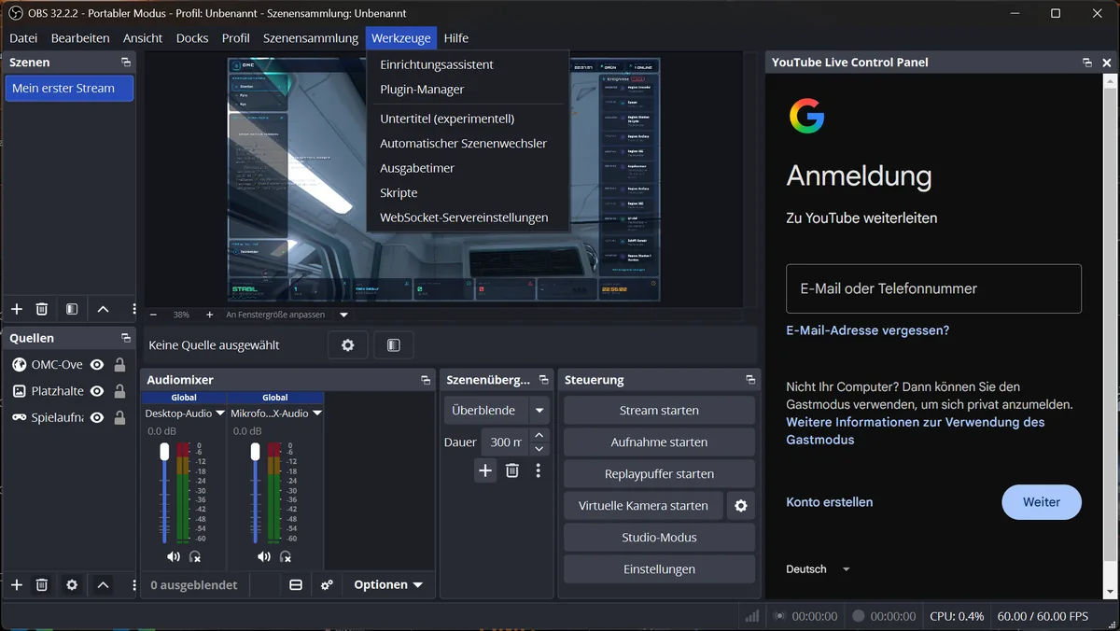Open advanced audio properties gear icon
The height and width of the screenshot is (631, 1120).
[327, 585]
